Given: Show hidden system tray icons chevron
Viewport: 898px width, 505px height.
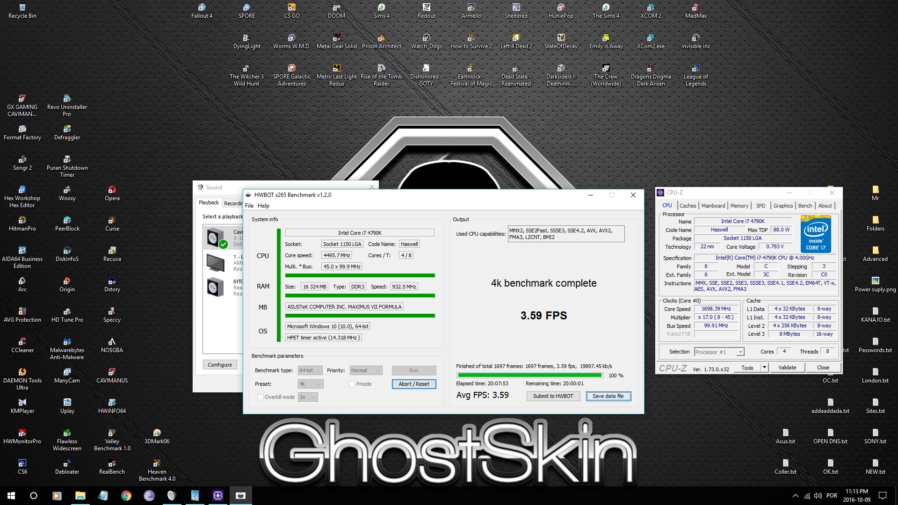Looking at the screenshot, I should (796, 496).
